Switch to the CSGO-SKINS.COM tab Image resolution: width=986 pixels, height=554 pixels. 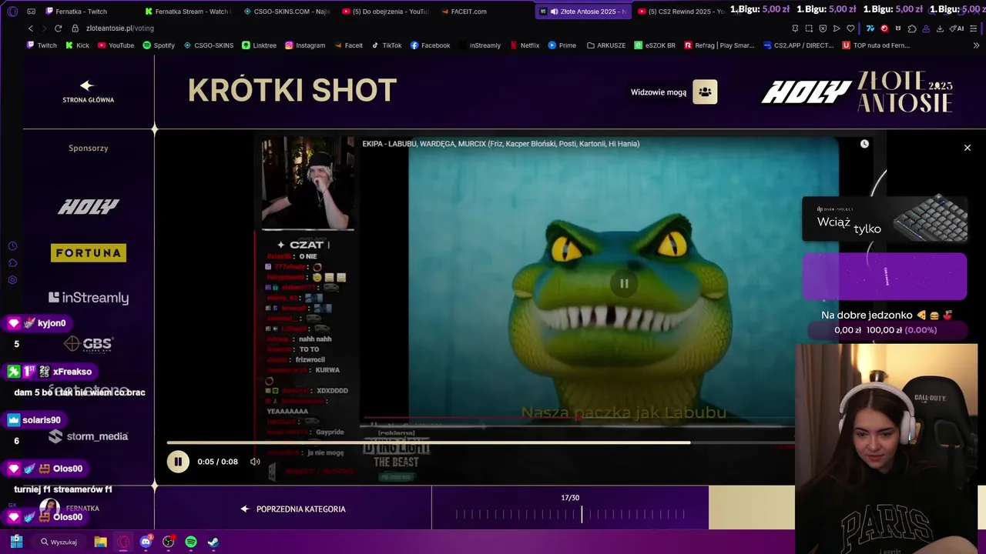[287, 12]
